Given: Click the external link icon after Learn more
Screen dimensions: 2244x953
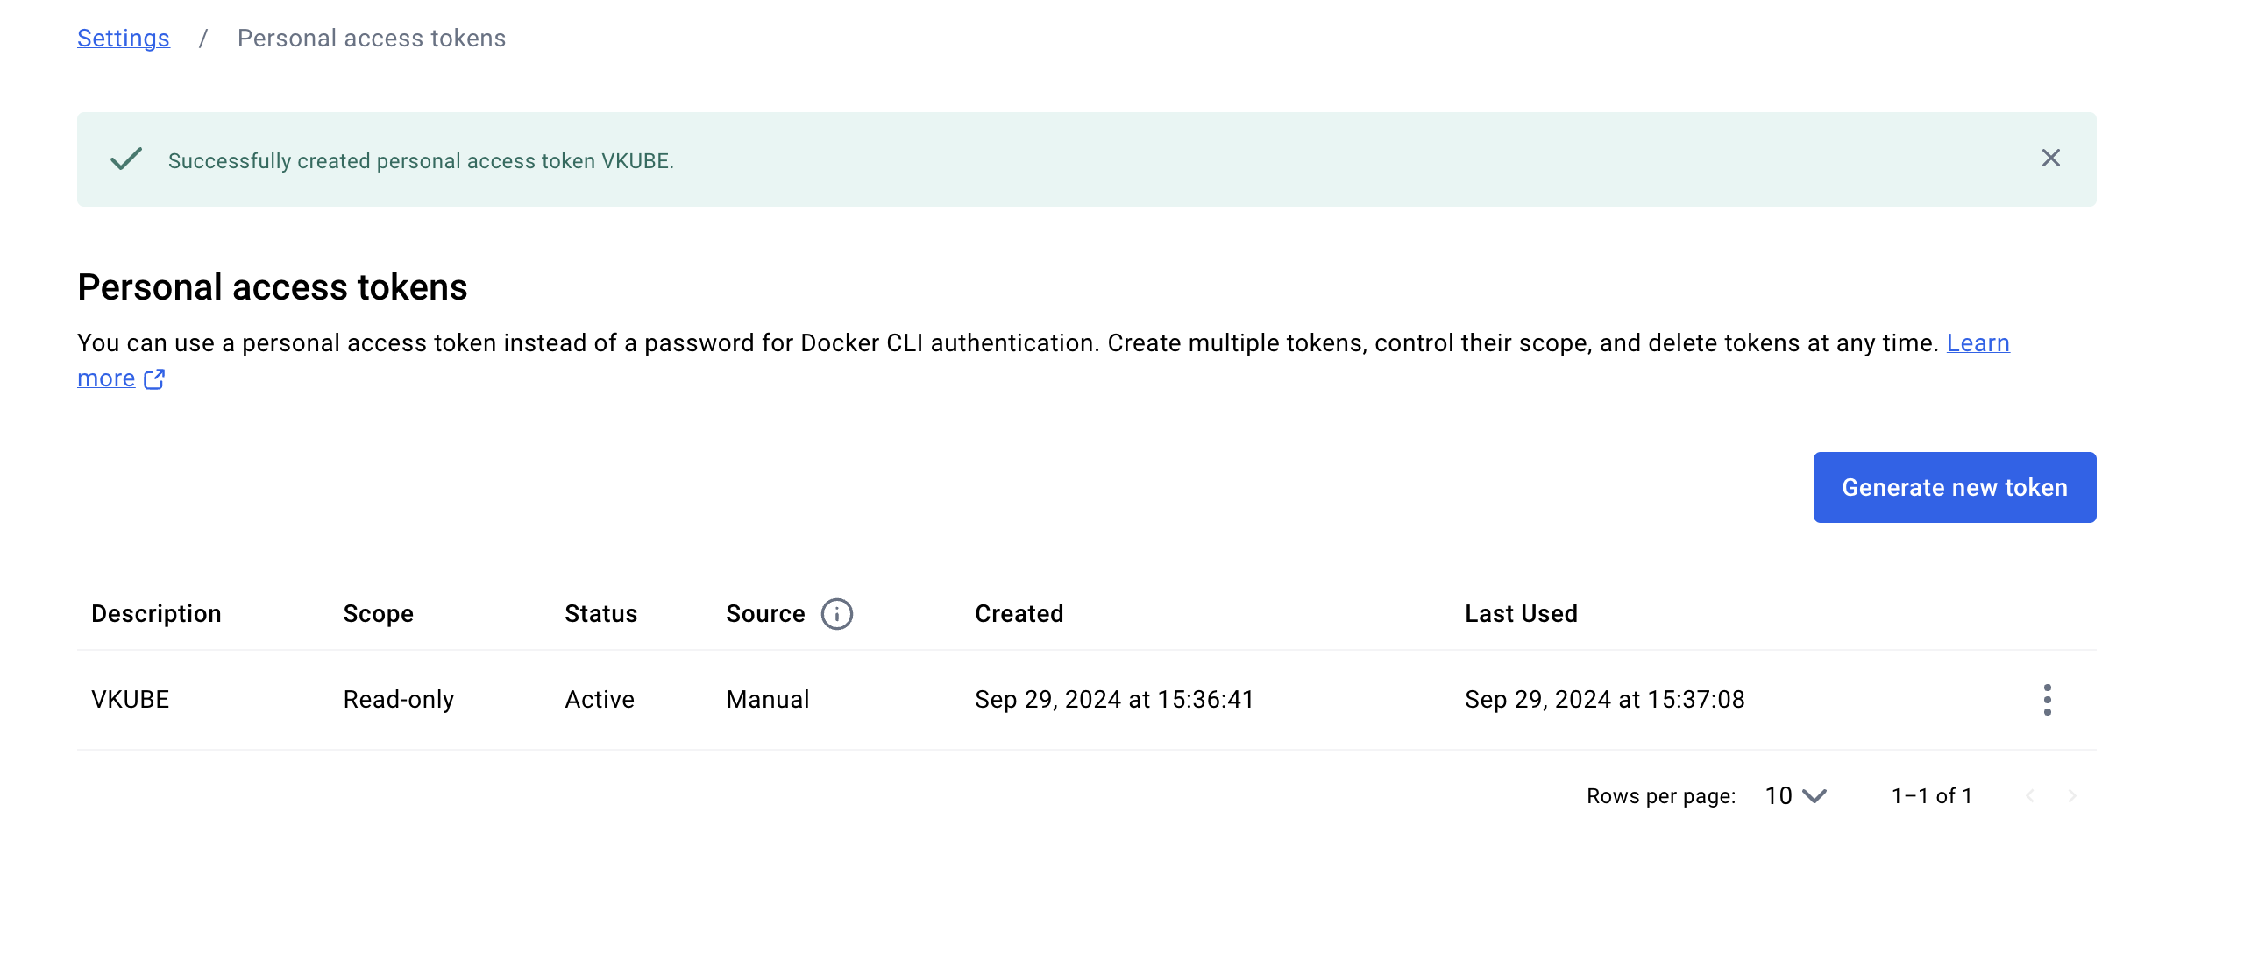Looking at the screenshot, I should tap(154, 378).
